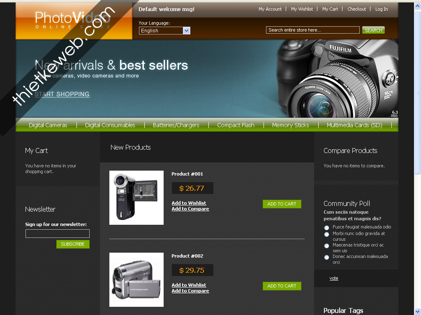Open the Multimedia Cards (SD) category

(x=354, y=125)
